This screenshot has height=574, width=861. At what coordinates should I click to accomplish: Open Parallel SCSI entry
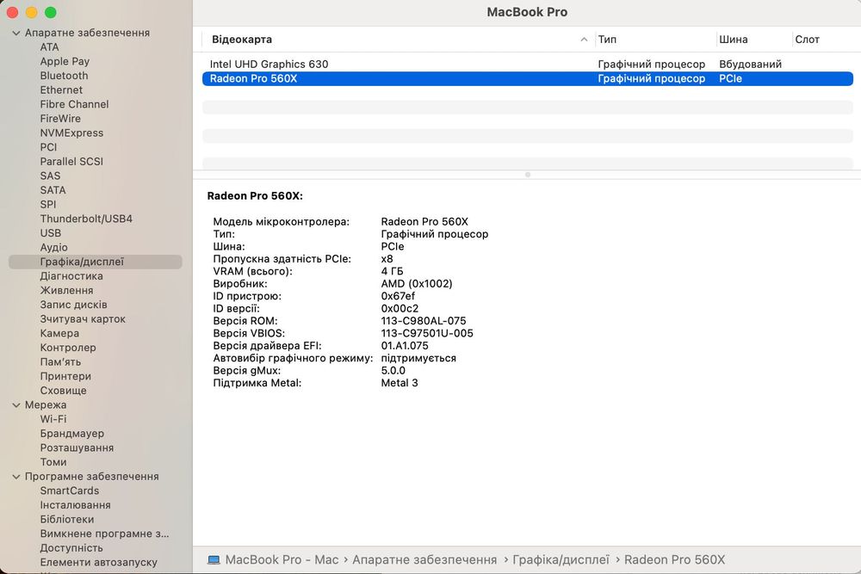coord(71,161)
